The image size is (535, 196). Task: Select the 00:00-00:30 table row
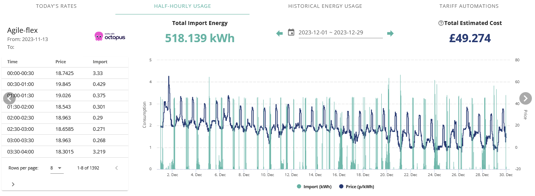point(65,73)
